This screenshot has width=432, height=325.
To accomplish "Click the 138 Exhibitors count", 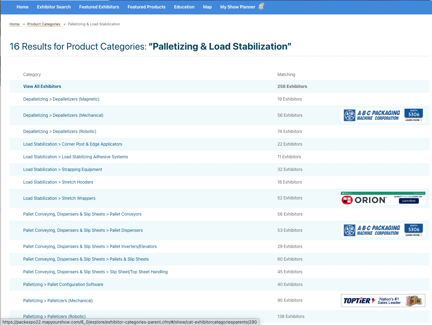I will tap(291, 316).
